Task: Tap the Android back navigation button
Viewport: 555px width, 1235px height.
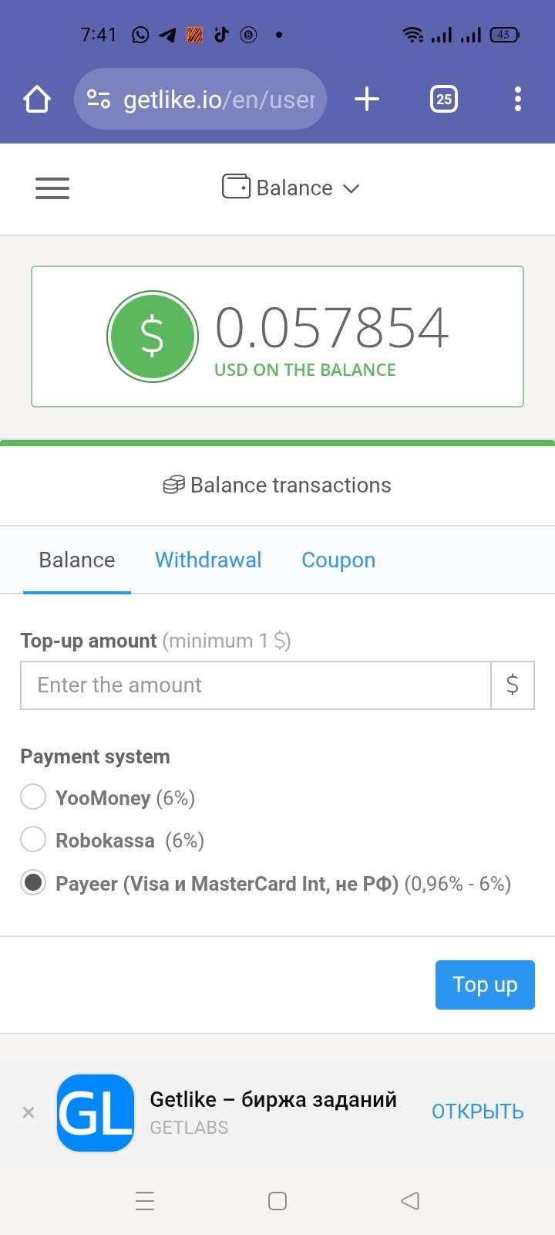Action: [x=410, y=1200]
